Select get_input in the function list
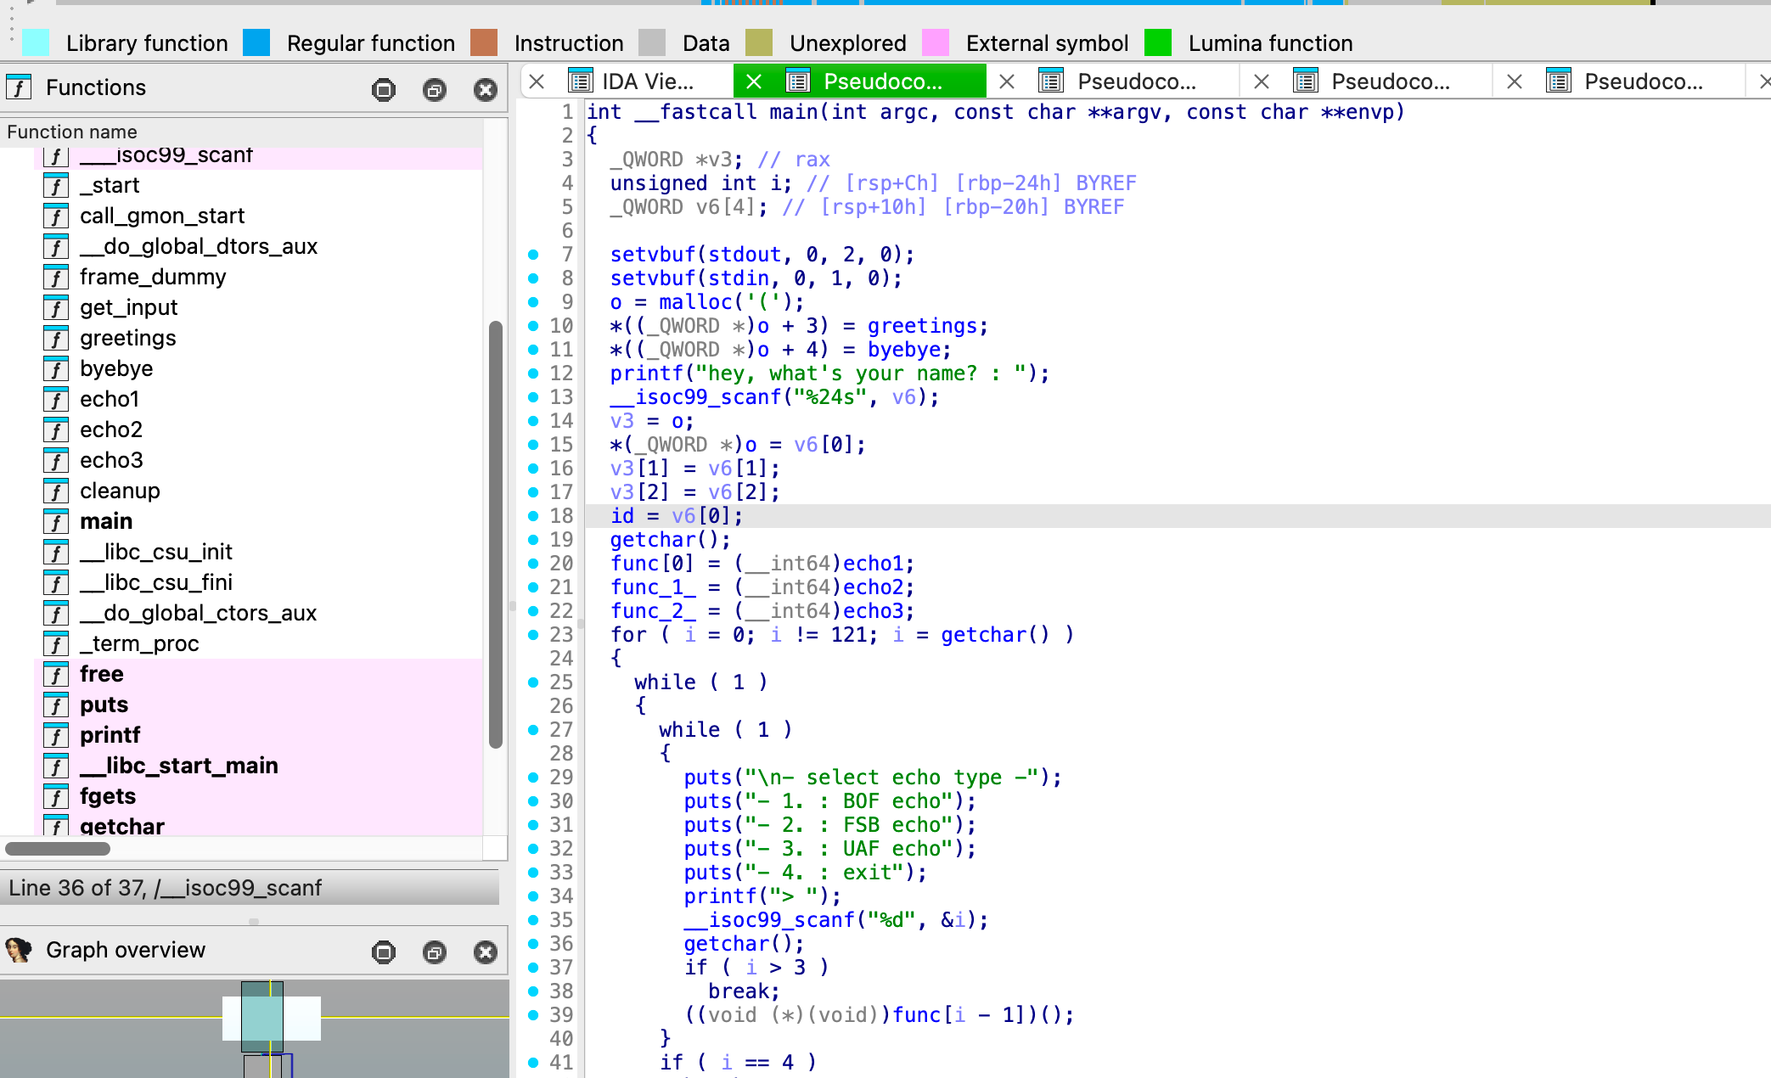The width and height of the screenshot is (1771, 1078). [x=128, y=307]
